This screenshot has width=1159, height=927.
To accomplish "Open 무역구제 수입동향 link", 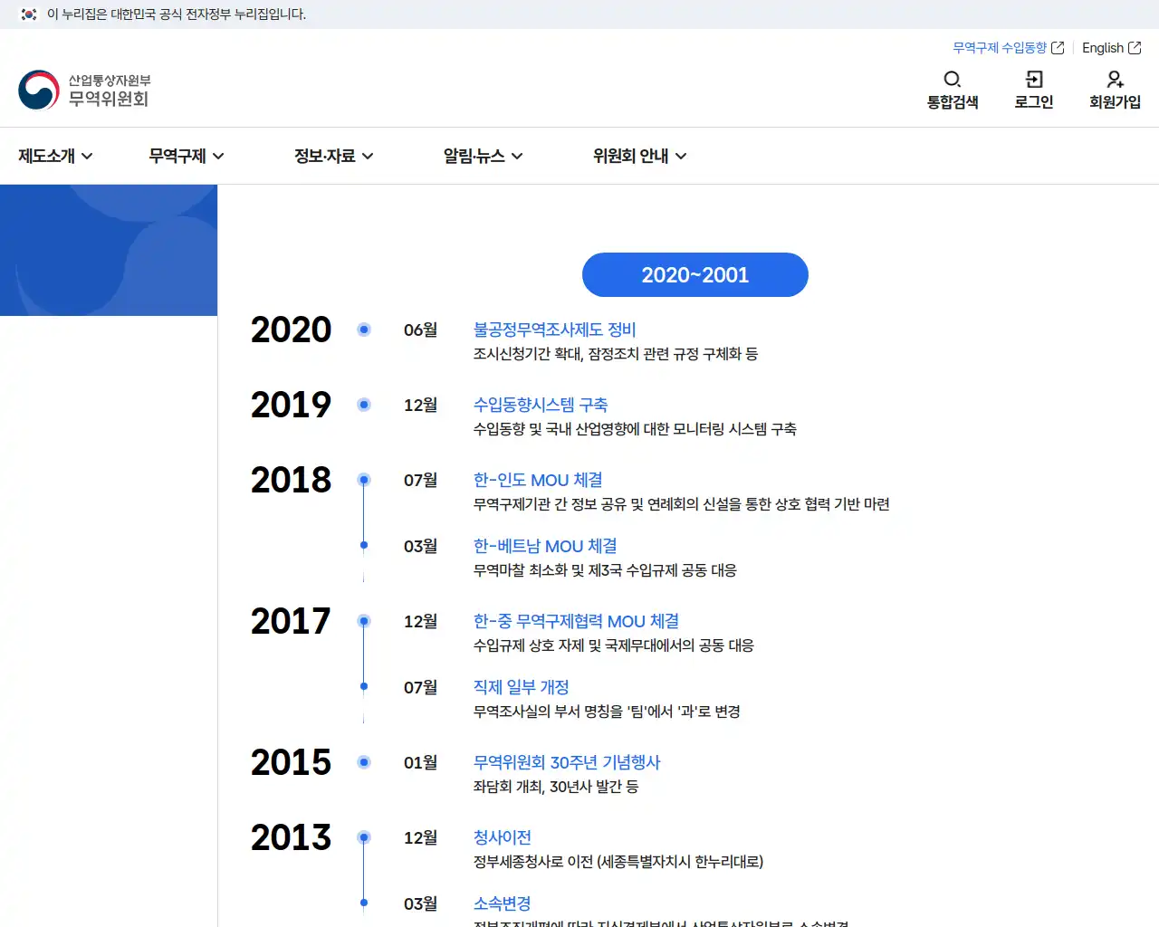I will coord(1000,48).
